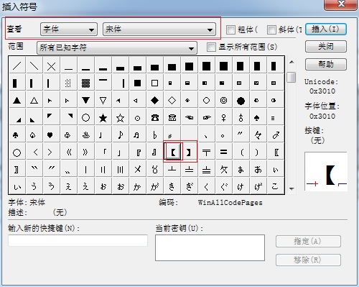
Task: Select the white telephone symbol
Action: tap(172, 118)
